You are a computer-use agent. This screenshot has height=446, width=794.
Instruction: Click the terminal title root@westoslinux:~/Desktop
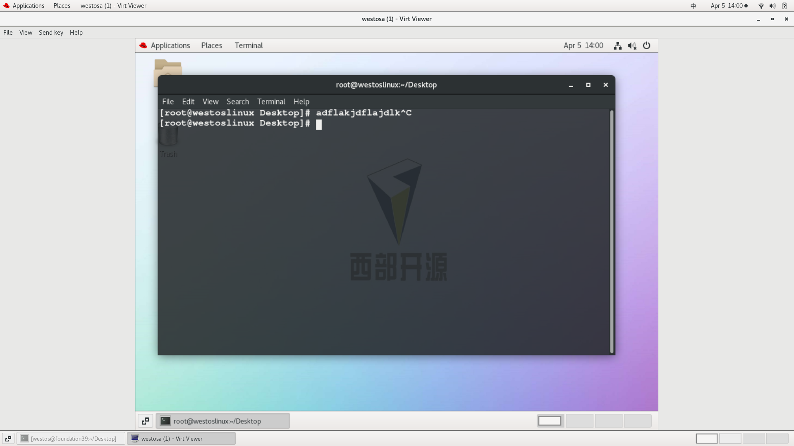tap(386, 85)
